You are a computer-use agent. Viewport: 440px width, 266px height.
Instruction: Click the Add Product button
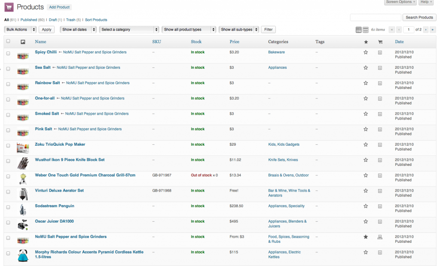coord(59,7)
